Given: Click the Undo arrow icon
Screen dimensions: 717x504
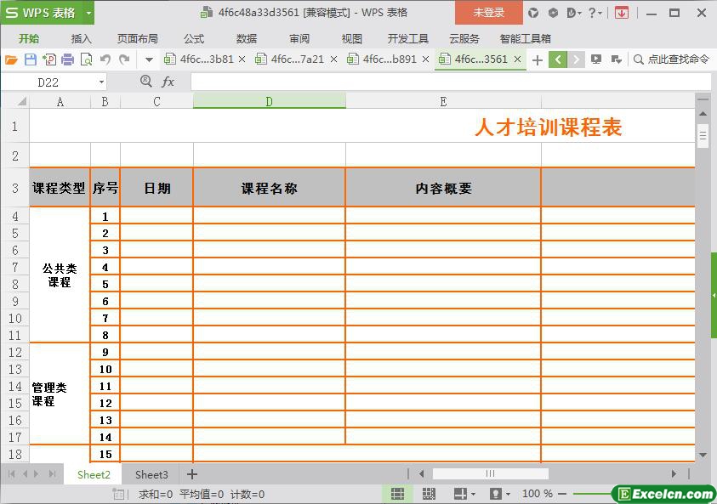Looking at the screenshot, I should [105, 59].
